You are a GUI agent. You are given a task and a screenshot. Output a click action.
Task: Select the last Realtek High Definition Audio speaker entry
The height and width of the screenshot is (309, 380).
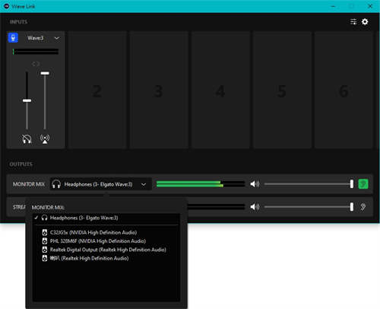click(106, 258)
